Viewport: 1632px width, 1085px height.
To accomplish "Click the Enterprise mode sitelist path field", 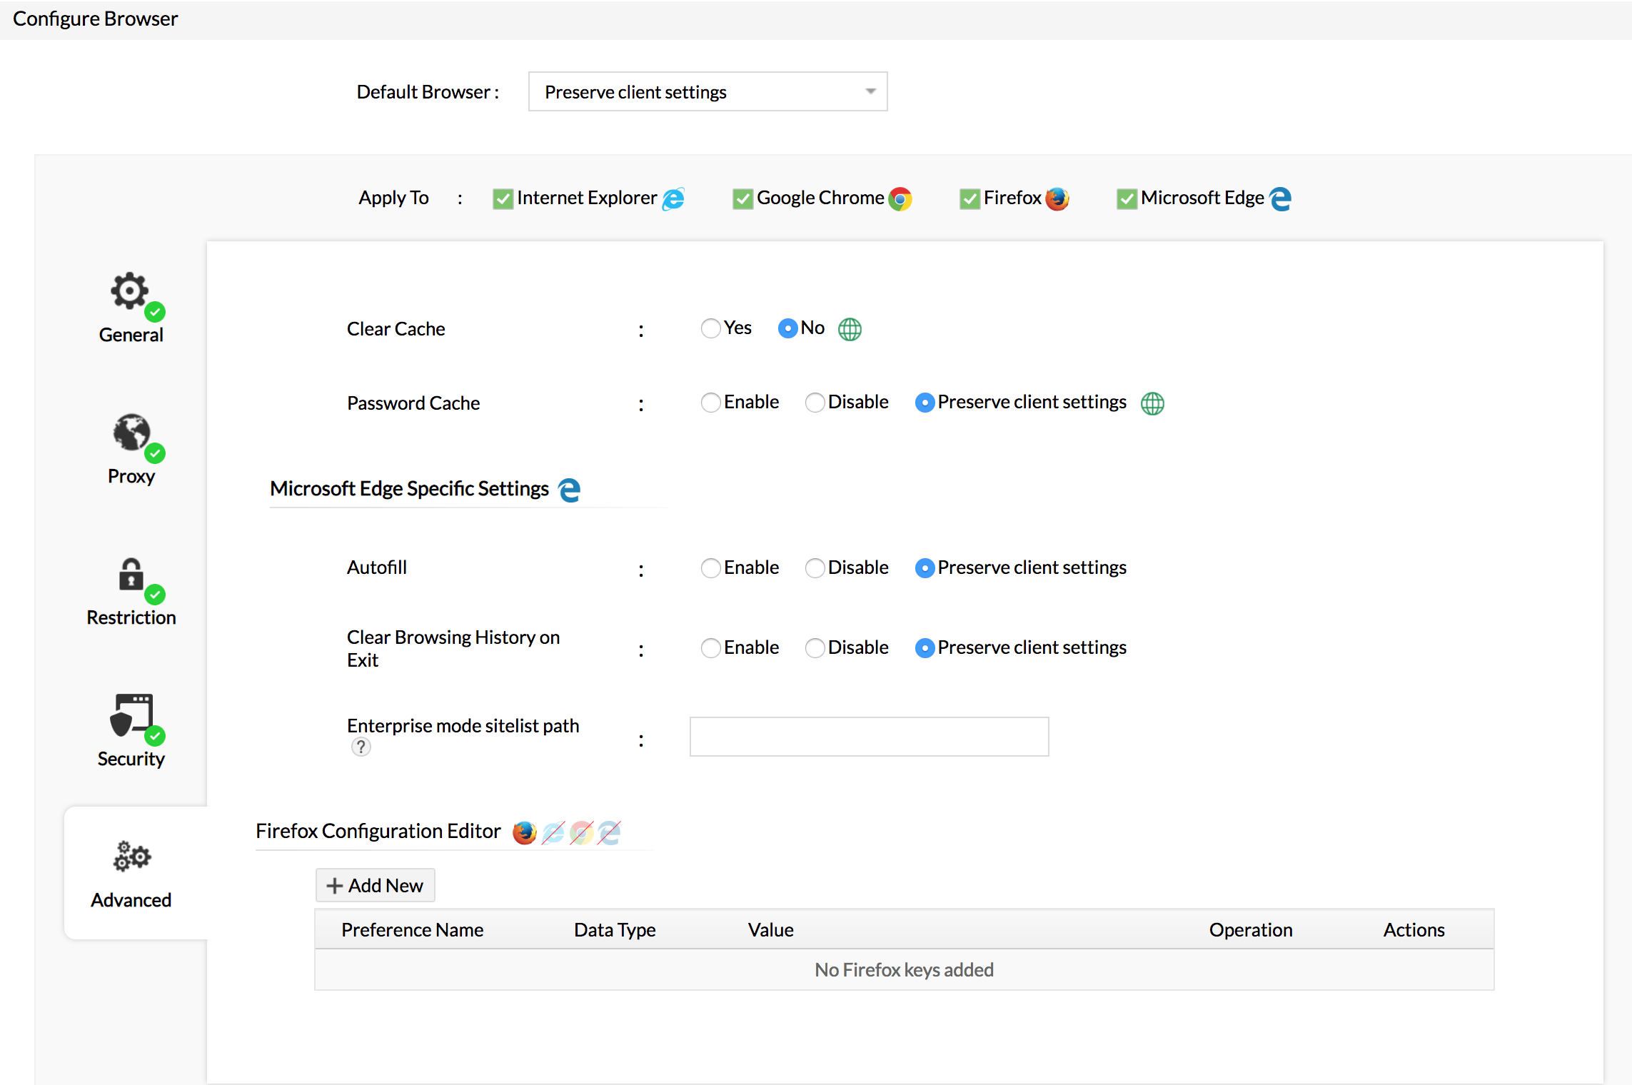I will pyautogui.click(x=869, y=737).
